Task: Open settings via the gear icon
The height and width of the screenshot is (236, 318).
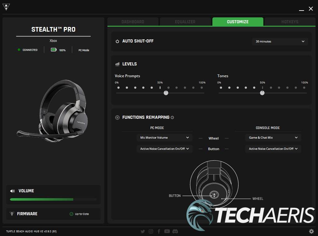Action: 311,231
